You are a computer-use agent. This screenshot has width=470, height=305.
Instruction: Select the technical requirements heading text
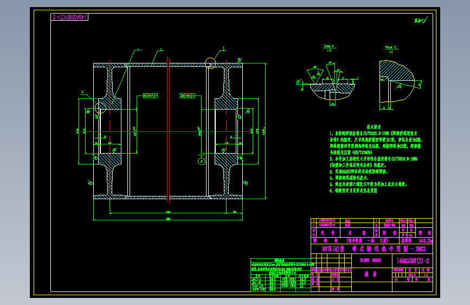[374, 127]
